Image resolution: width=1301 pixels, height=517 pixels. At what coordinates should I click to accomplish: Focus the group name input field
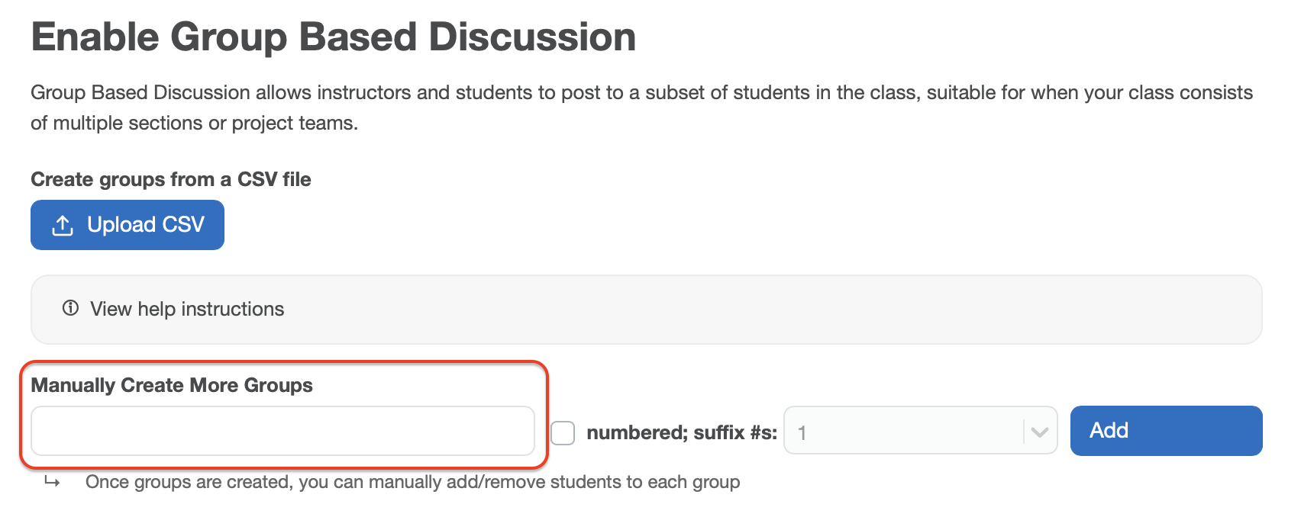282,431
